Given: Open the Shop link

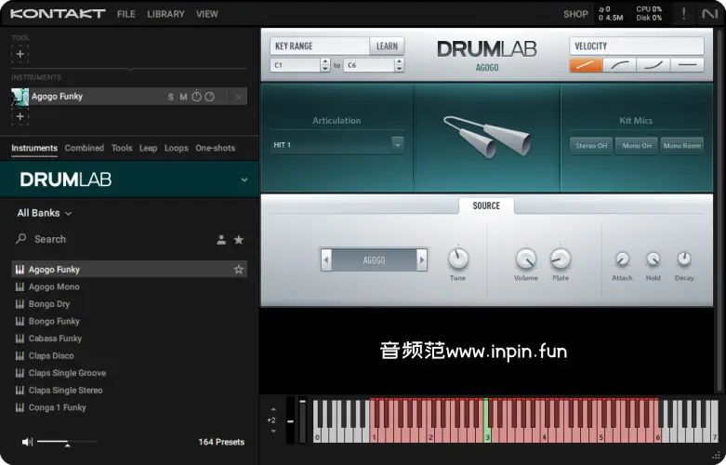Looking at the screenshot, I should (x=575, y=14).
